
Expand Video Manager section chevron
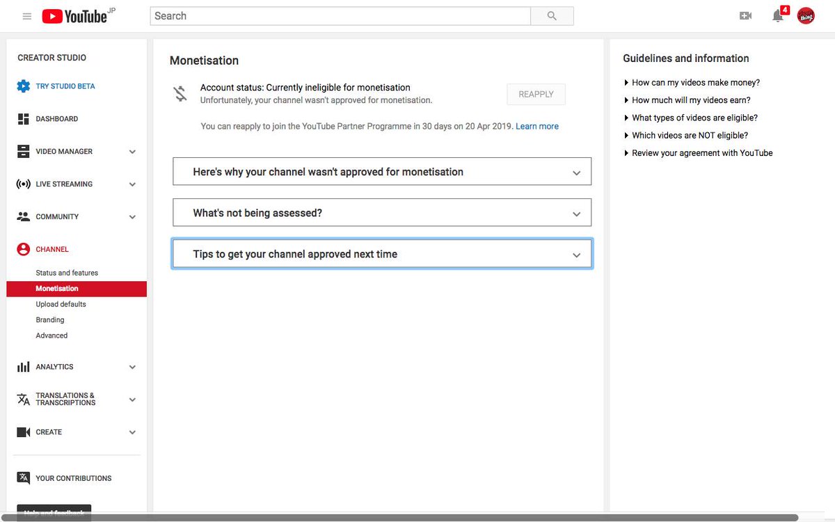click(132, 152)
